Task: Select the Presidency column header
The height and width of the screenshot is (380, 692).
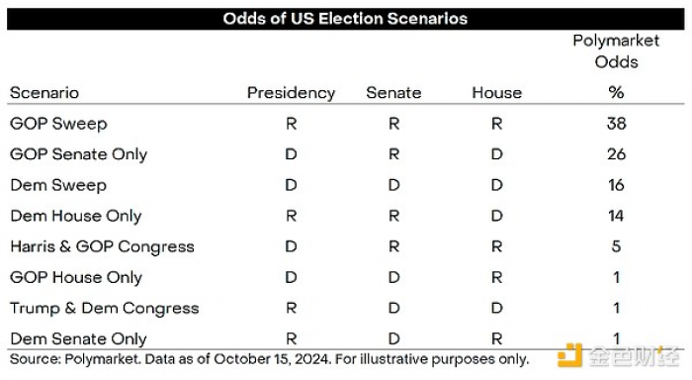Action: point(291,93)
